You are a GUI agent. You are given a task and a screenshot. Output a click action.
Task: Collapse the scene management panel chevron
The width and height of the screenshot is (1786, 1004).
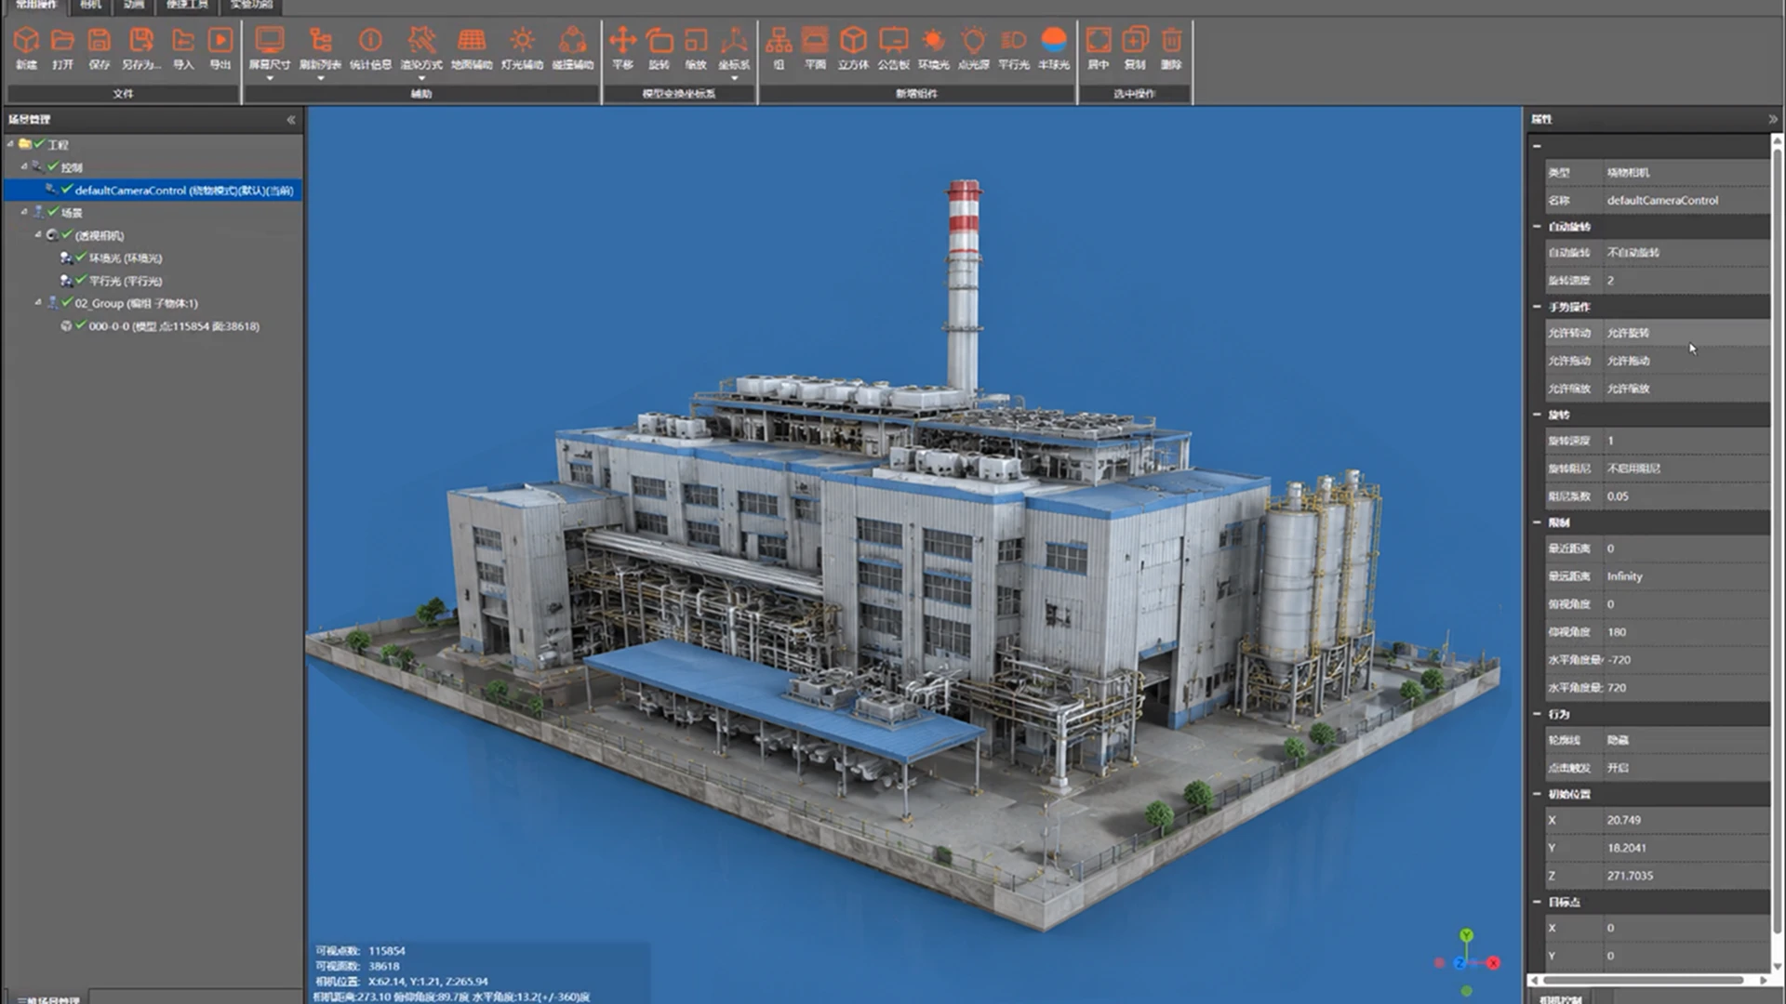click(x=291, y=120)
